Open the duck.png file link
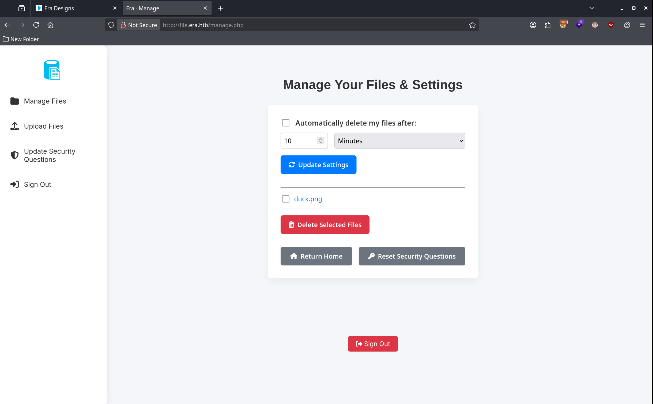The width and height of the screenshot is (653, 404). tap(308, 199)
